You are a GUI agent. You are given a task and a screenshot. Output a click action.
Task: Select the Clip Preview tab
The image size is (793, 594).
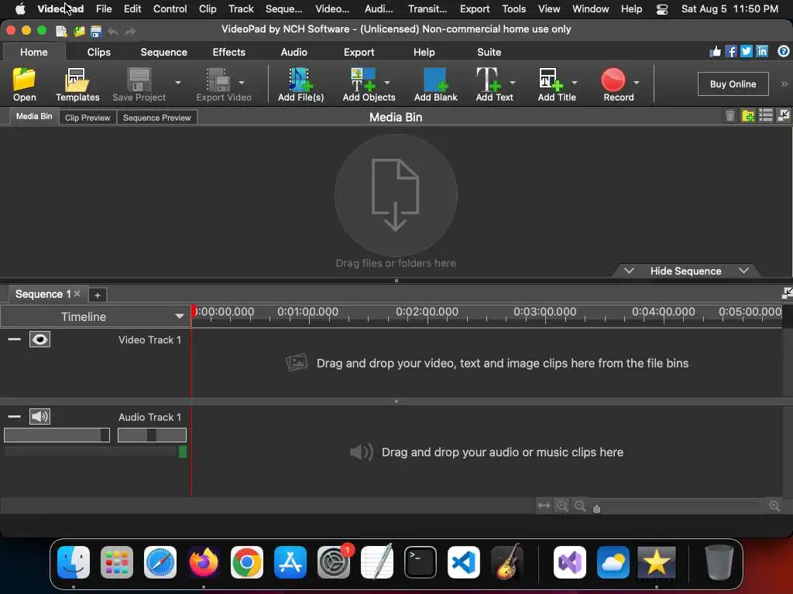point(88,118)
